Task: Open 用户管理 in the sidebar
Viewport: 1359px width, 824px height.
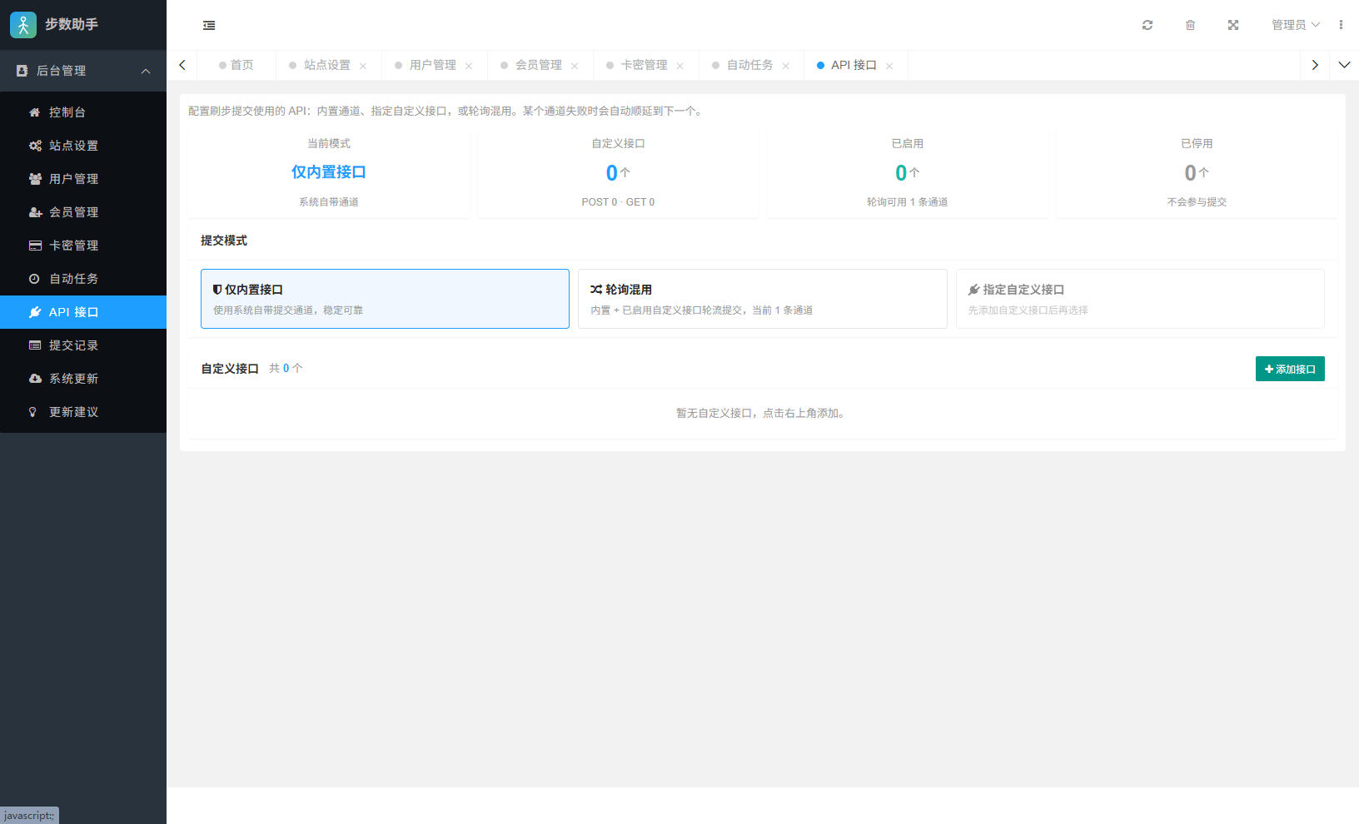Action: click(x=83, y=179)
